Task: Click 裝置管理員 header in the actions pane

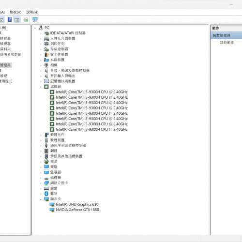Action: (227, 35)
